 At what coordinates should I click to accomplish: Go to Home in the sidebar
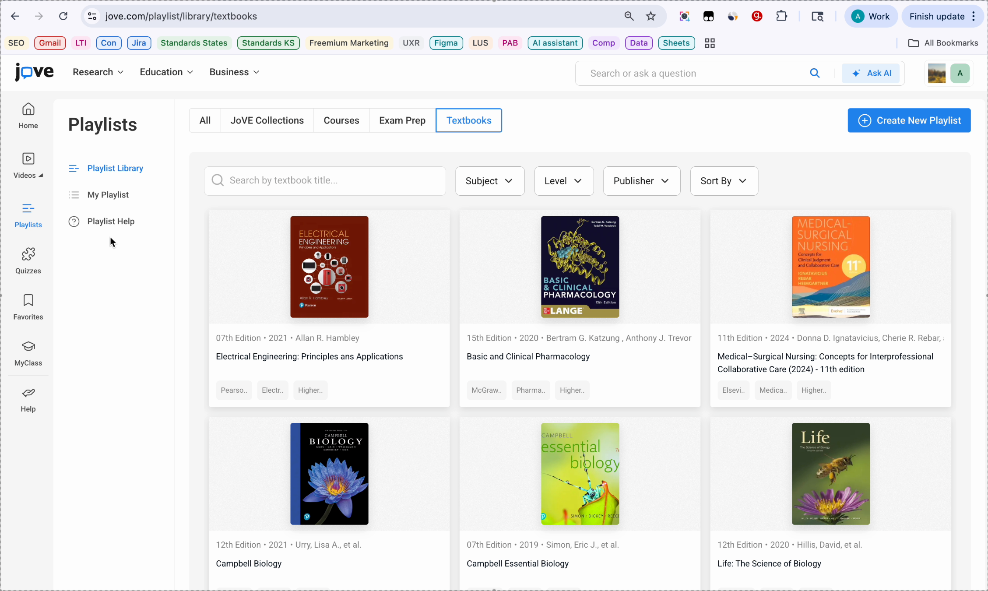(x=28, y=116)
